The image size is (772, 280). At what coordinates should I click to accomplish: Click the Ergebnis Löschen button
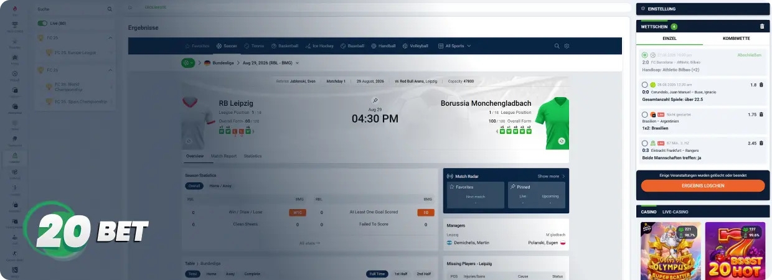coord(703,185)
